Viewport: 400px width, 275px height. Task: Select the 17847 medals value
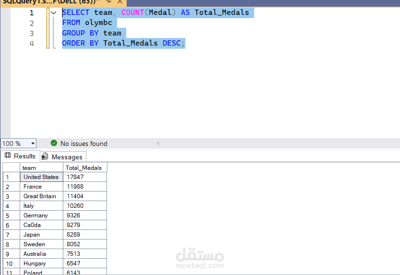(x=85, y=177)
